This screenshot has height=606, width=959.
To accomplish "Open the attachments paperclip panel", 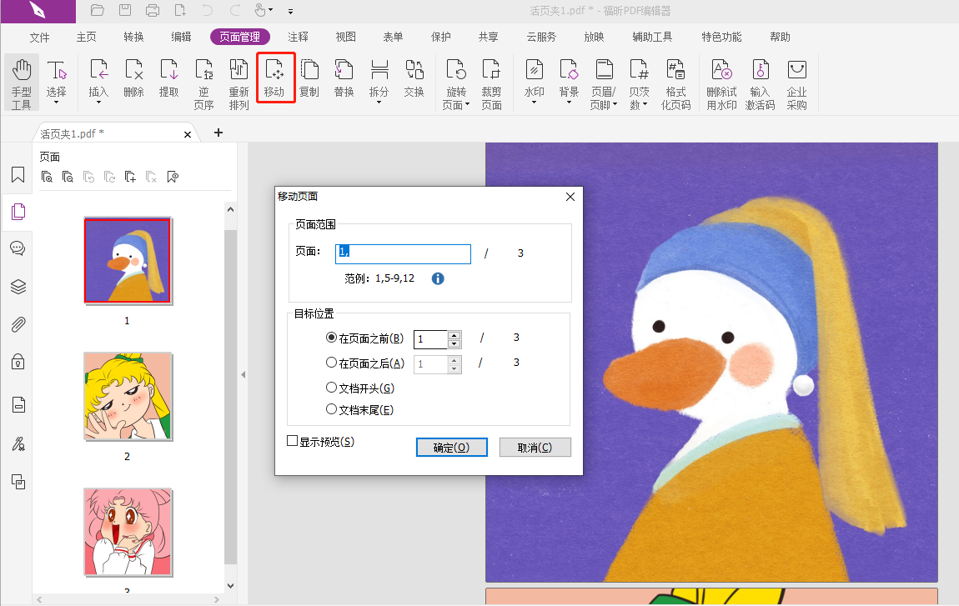I will pyautogui.click(x=18, y=325).
